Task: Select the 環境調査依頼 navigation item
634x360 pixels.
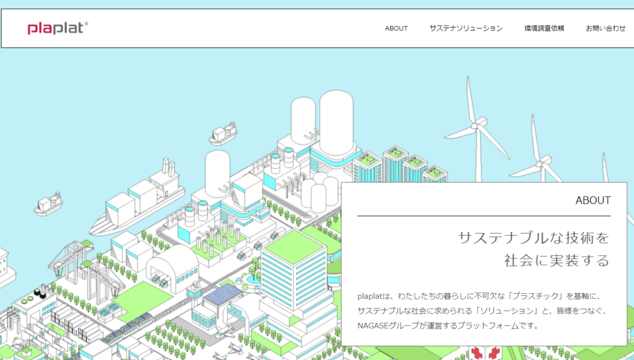Action: [x=544, y=28]
